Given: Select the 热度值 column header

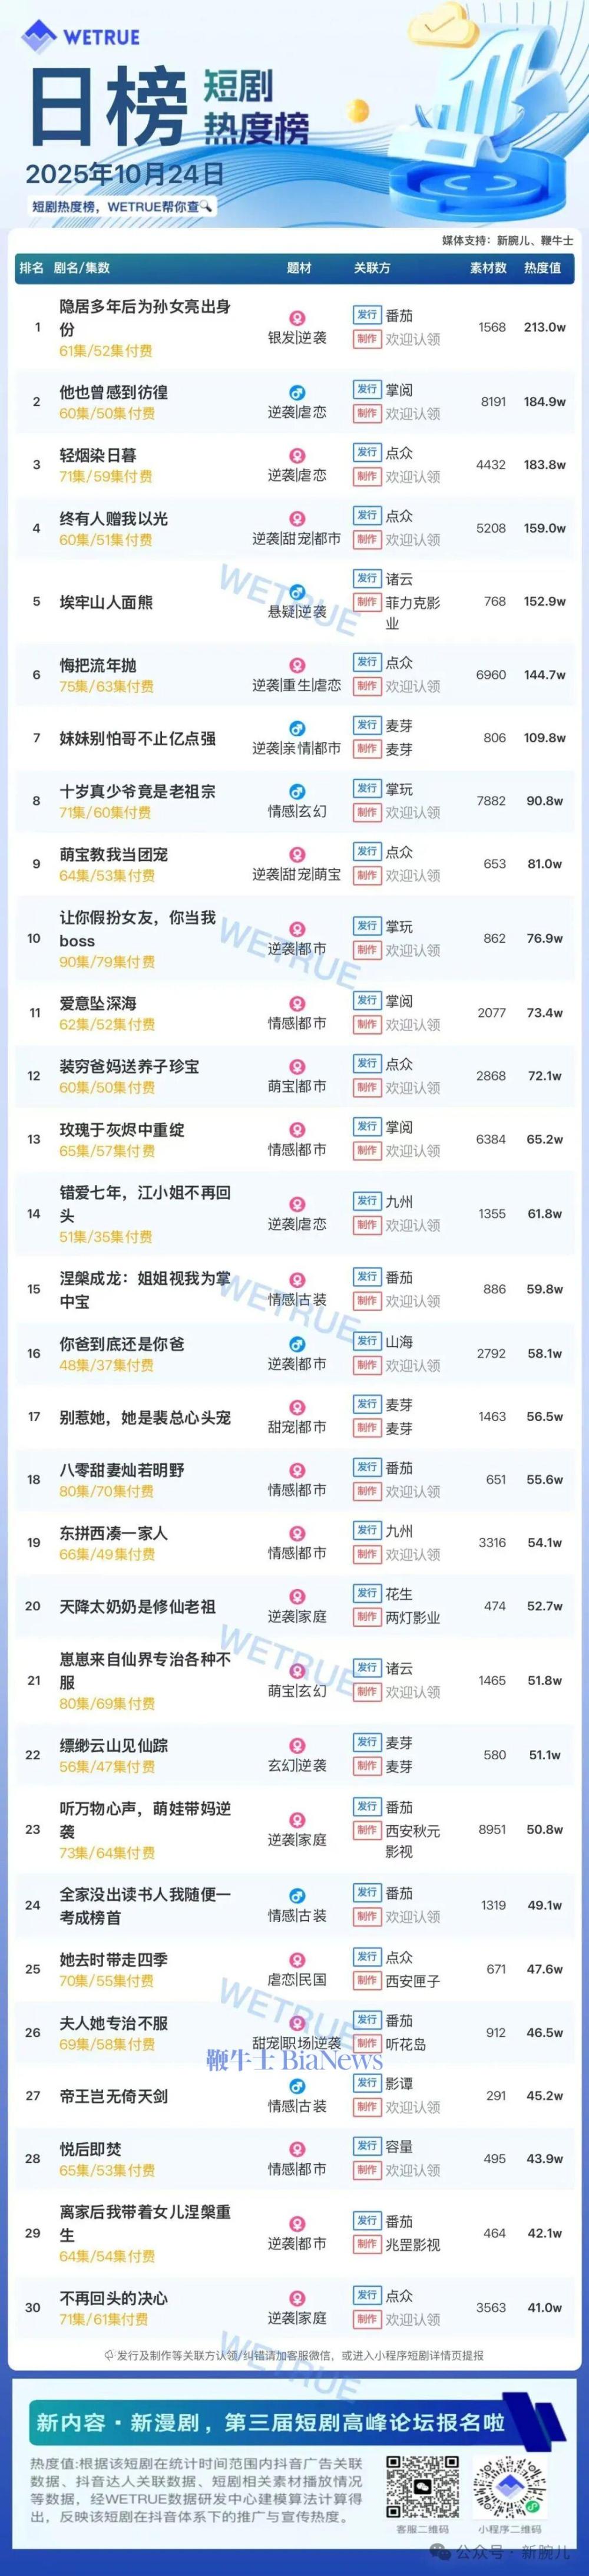Looking at the screenshot, I should (x=542, y=268).
